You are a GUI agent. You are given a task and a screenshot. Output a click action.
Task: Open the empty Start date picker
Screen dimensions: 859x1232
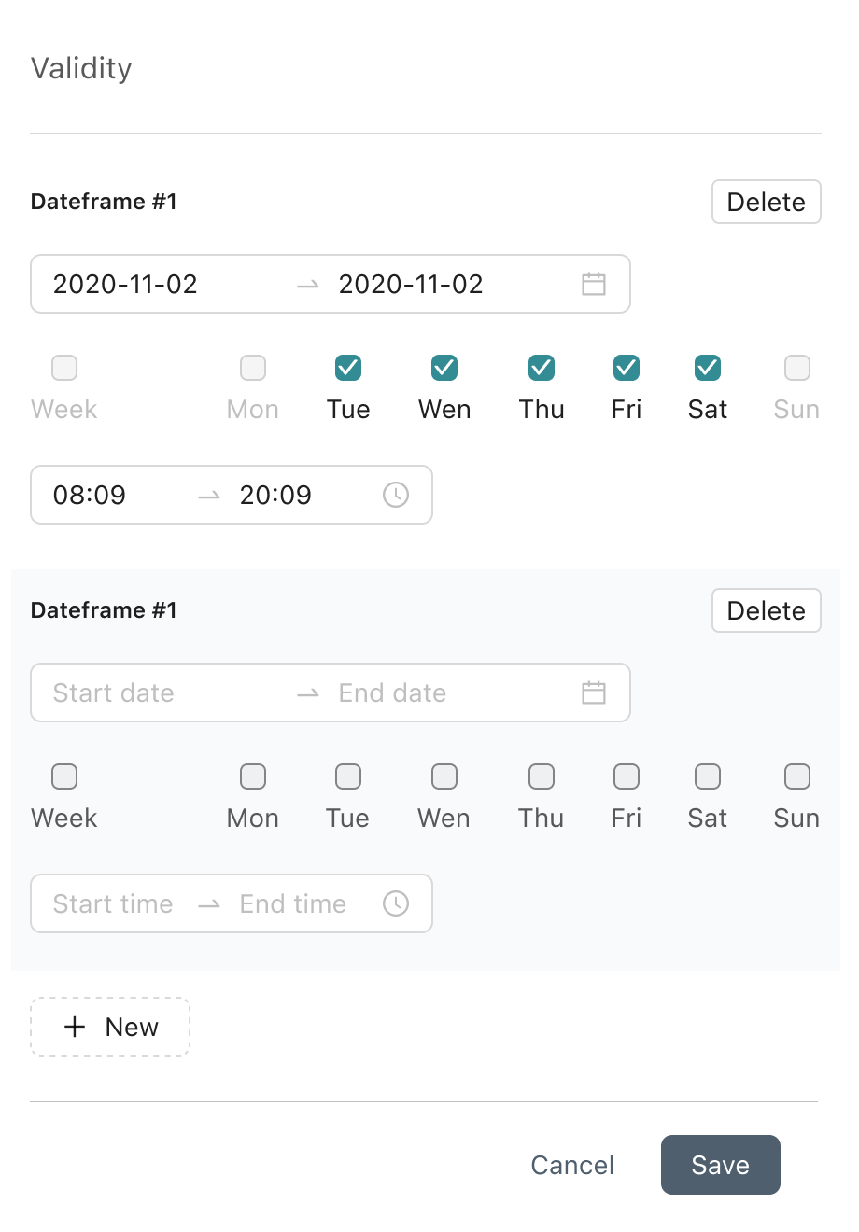pyautogui.click(x=114, y=693)
